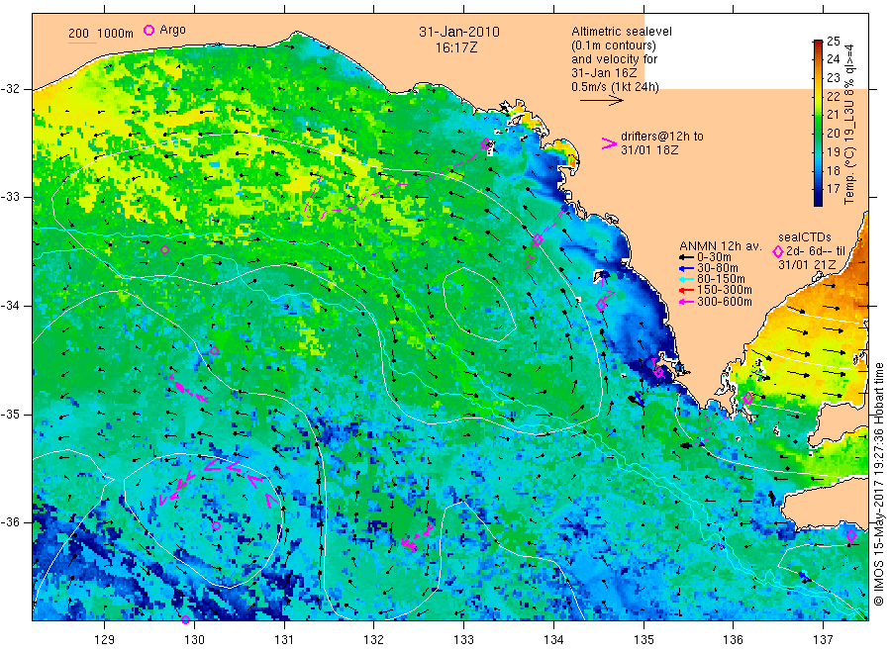The image size is (891, 653).
Task: Click the "31/01 18Z" drifter time text
Action: tap(648, 150)
